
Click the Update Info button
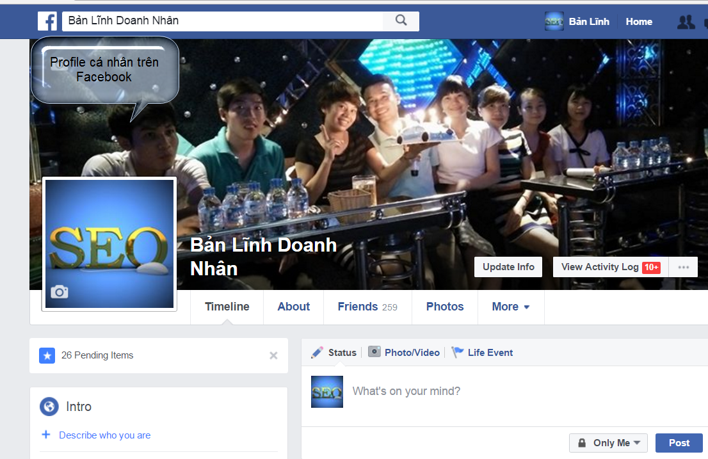[x=508, y=267]
